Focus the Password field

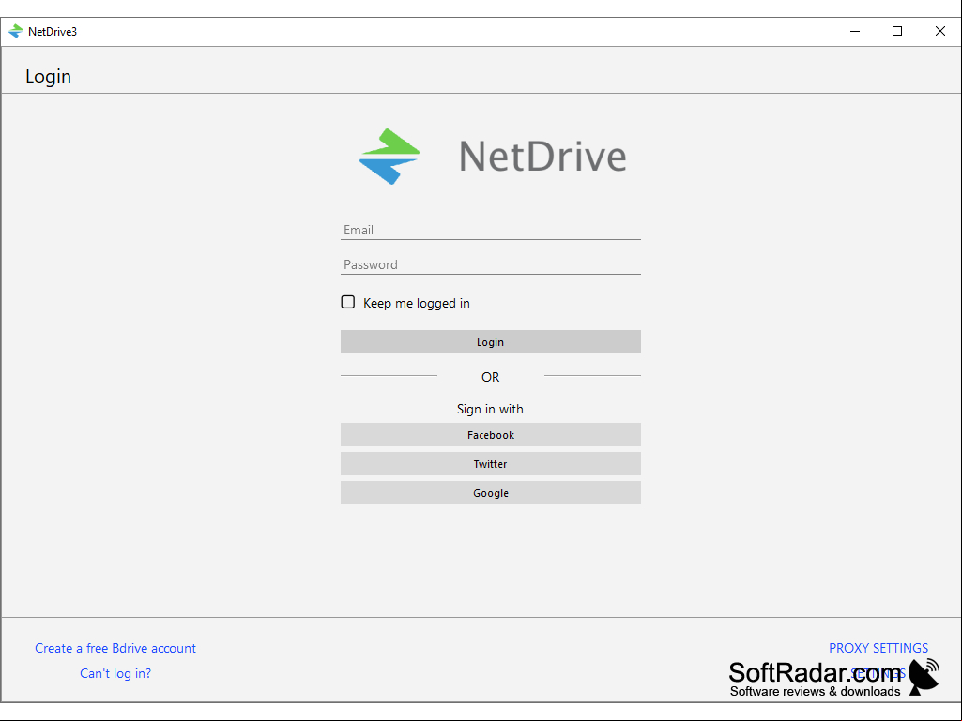pyautogui.click(x=490, y=264)
